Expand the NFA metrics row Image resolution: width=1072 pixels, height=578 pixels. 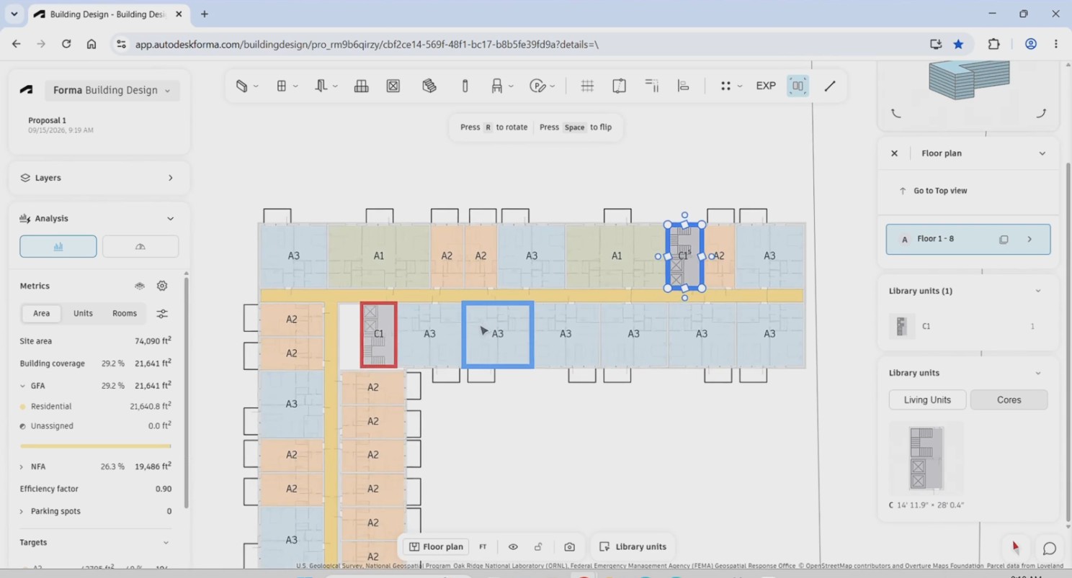(22, 467)
